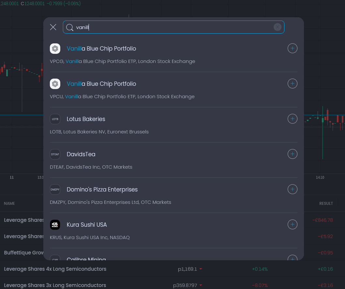Viewport: 345px width, 289px height.
Task: Click the search field containing 'vanill'
Action: (x=173, y=27)
